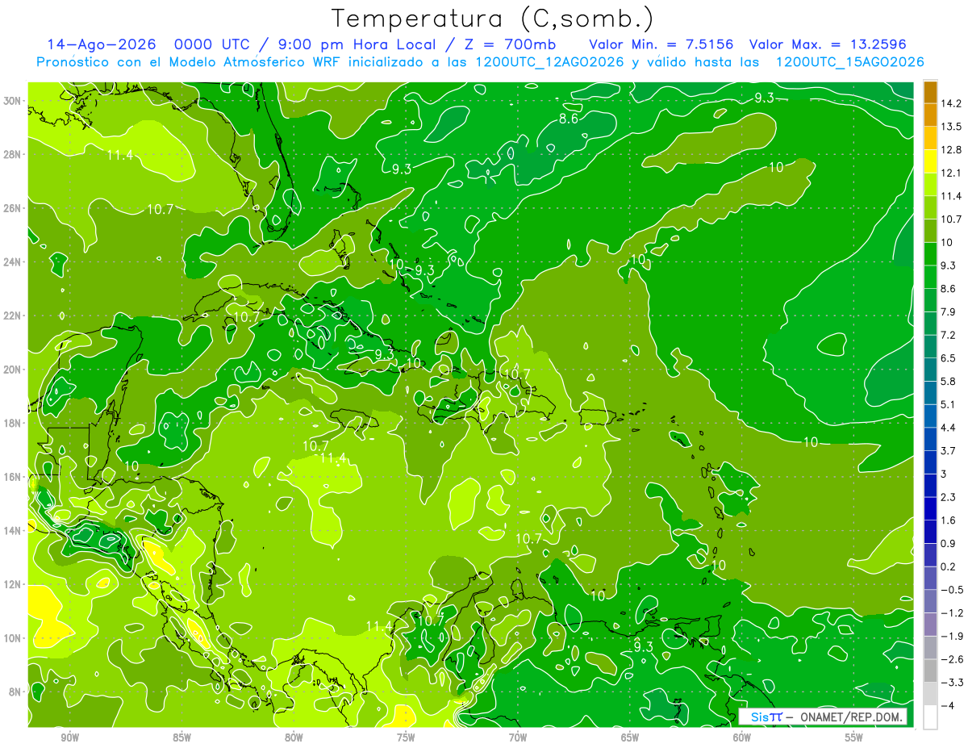The width and height of the screenshot is (968, 748).
Task: Click the longitude axis label "70W"
Action: (518, 738)
